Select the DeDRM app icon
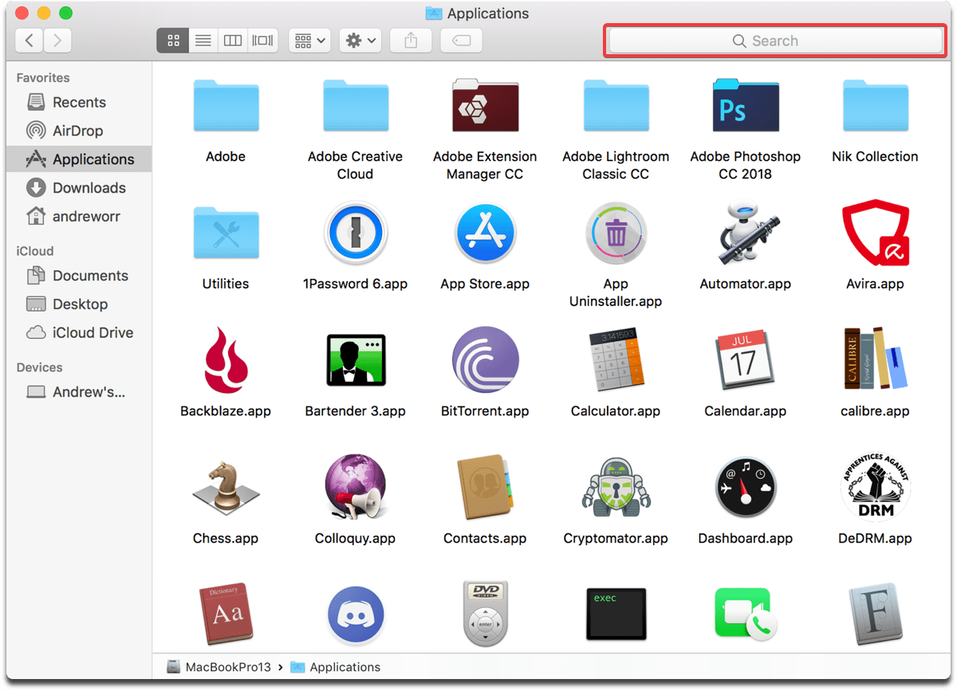Viewport: 957px width, 691px height. coord(875,488)
